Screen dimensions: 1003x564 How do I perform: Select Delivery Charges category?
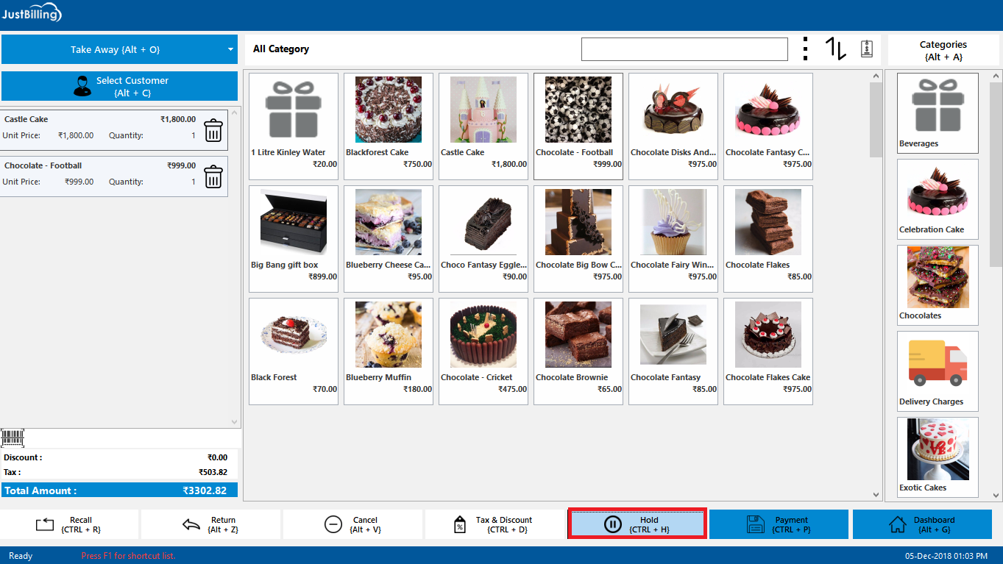point(938,371)
